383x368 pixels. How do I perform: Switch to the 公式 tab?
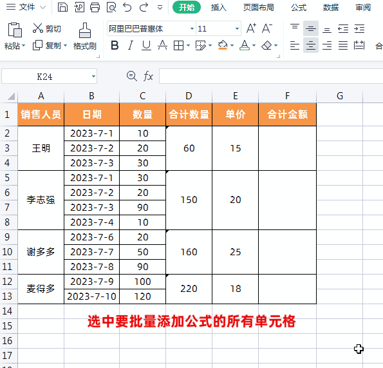(x=299, y=7)
